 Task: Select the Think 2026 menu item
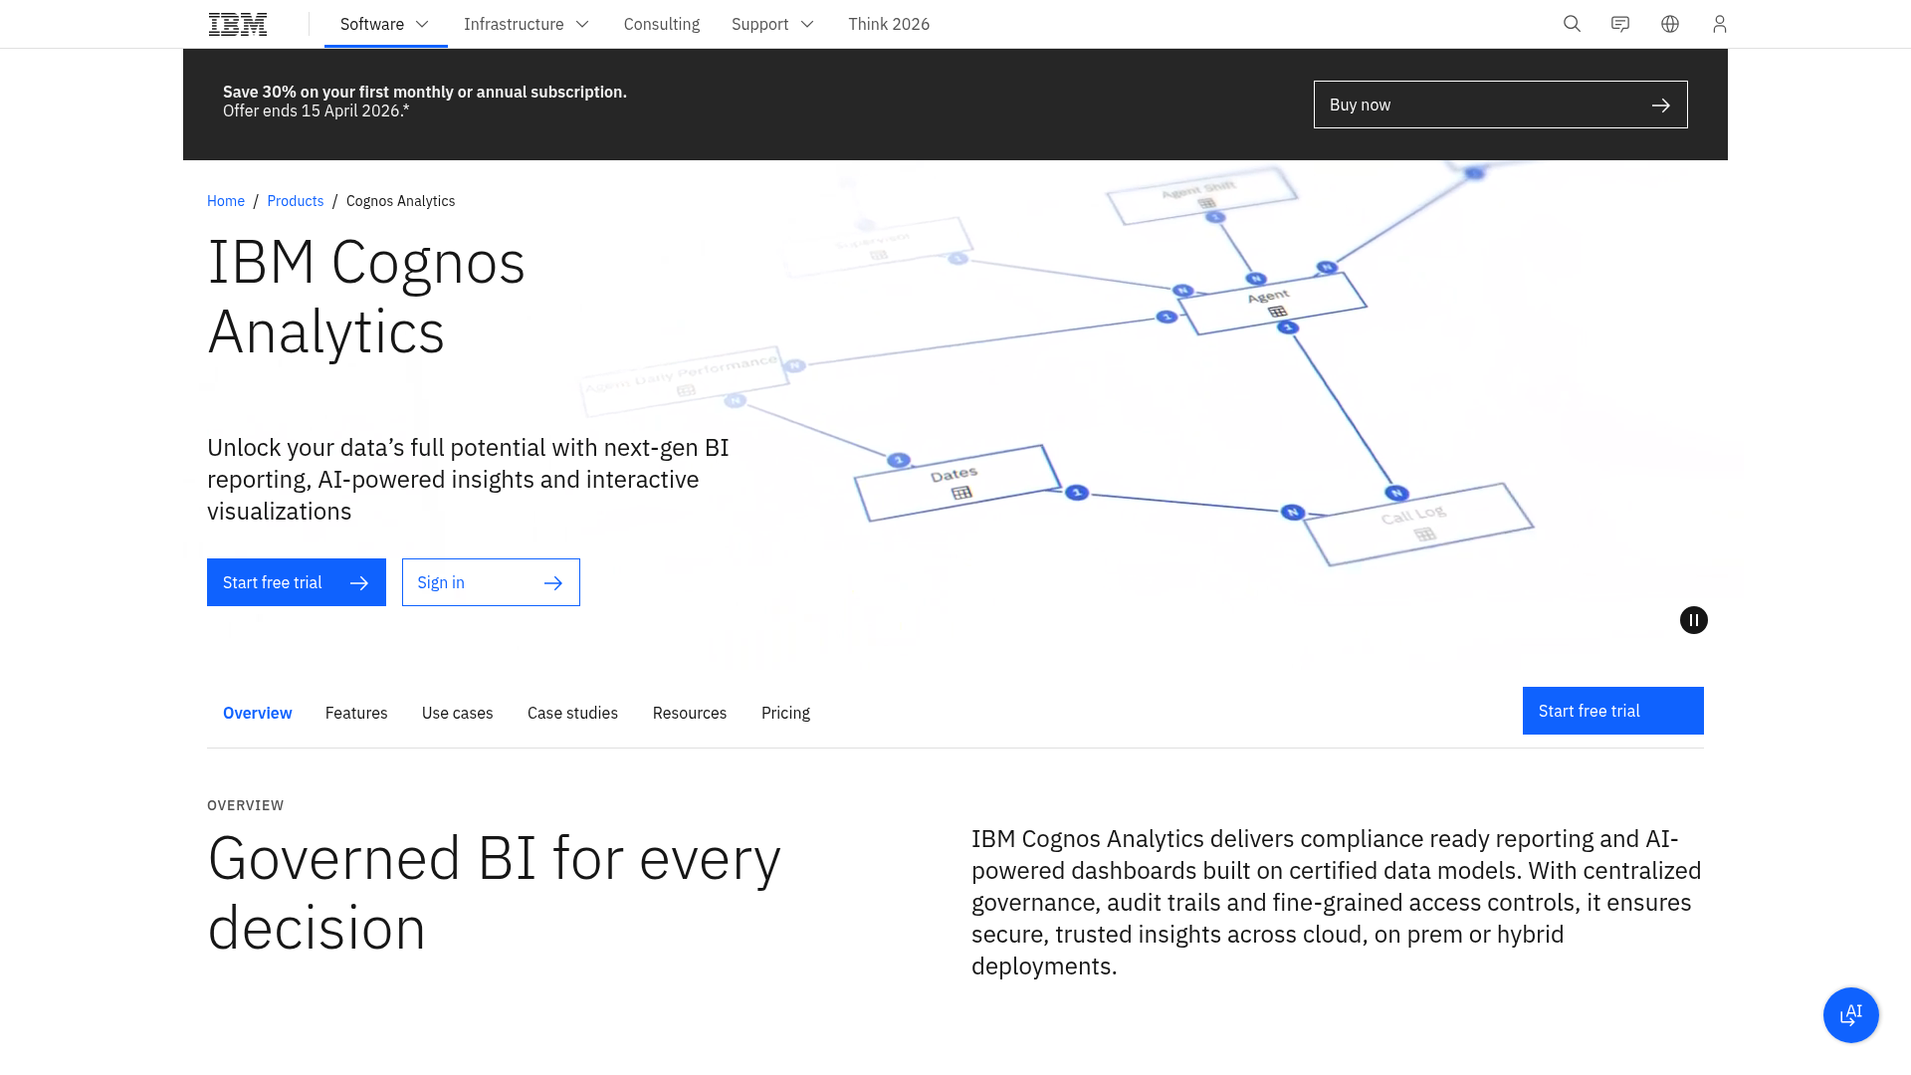pyautogui.click(x=889, y=24)
